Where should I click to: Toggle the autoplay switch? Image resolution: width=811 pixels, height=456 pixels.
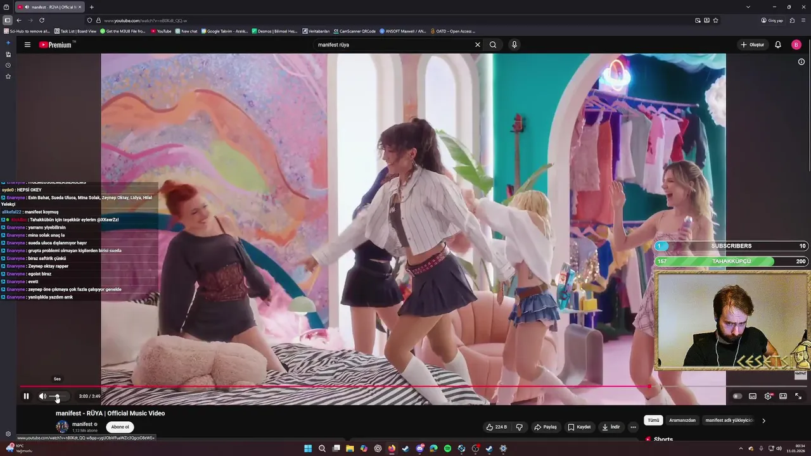tap(737, 396)
